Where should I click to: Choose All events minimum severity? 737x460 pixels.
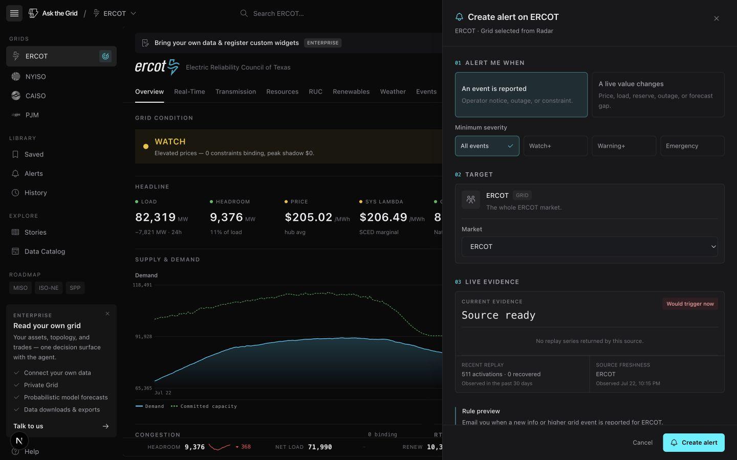pos(487,146)
